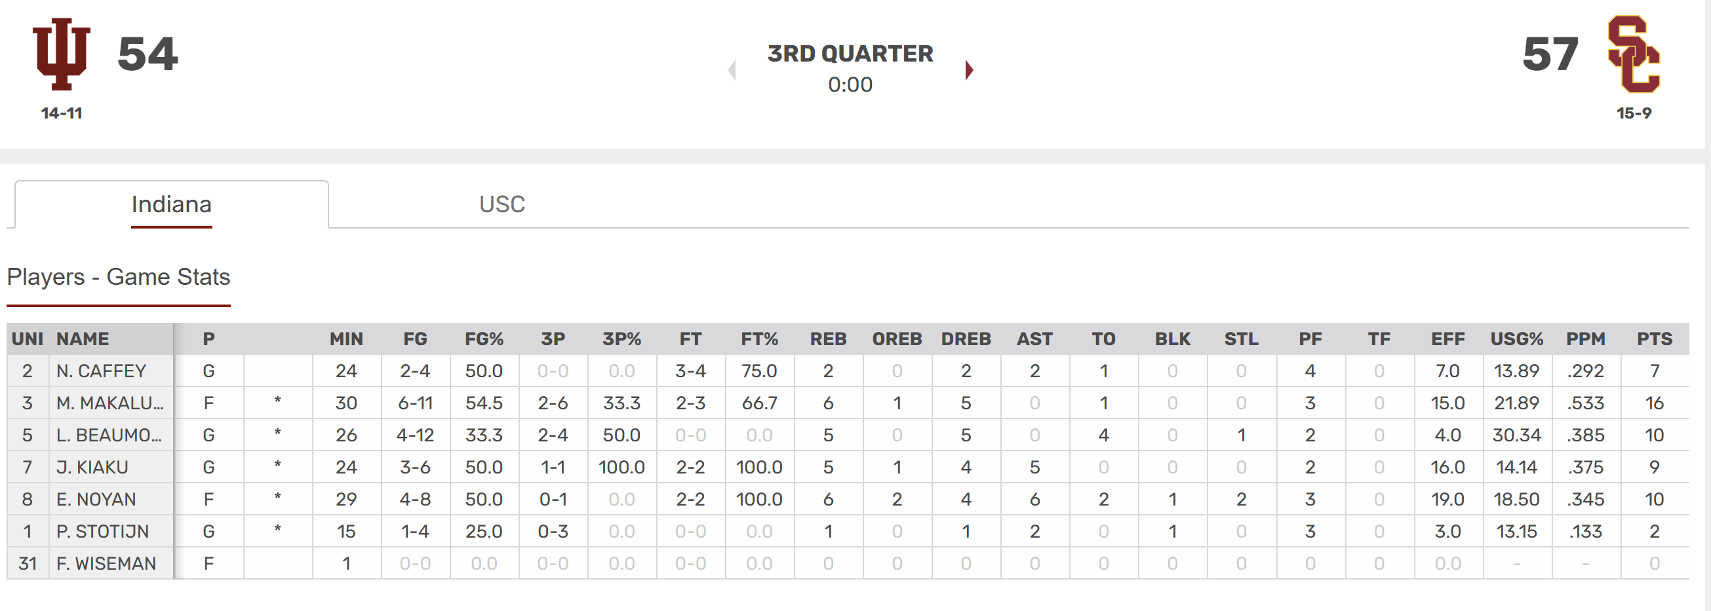
Task: Sort table by MIN column header
Action: [346, 339]
